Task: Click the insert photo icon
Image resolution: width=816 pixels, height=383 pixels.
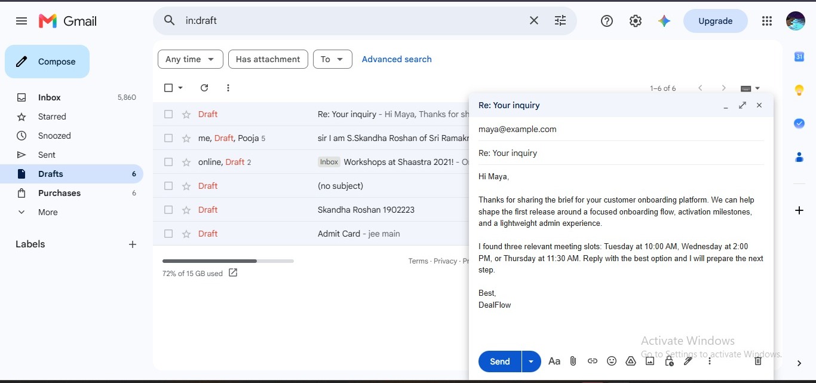Action: coord(650,361)
